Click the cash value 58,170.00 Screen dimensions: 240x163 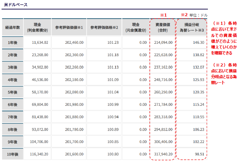[x=40, y=92]
